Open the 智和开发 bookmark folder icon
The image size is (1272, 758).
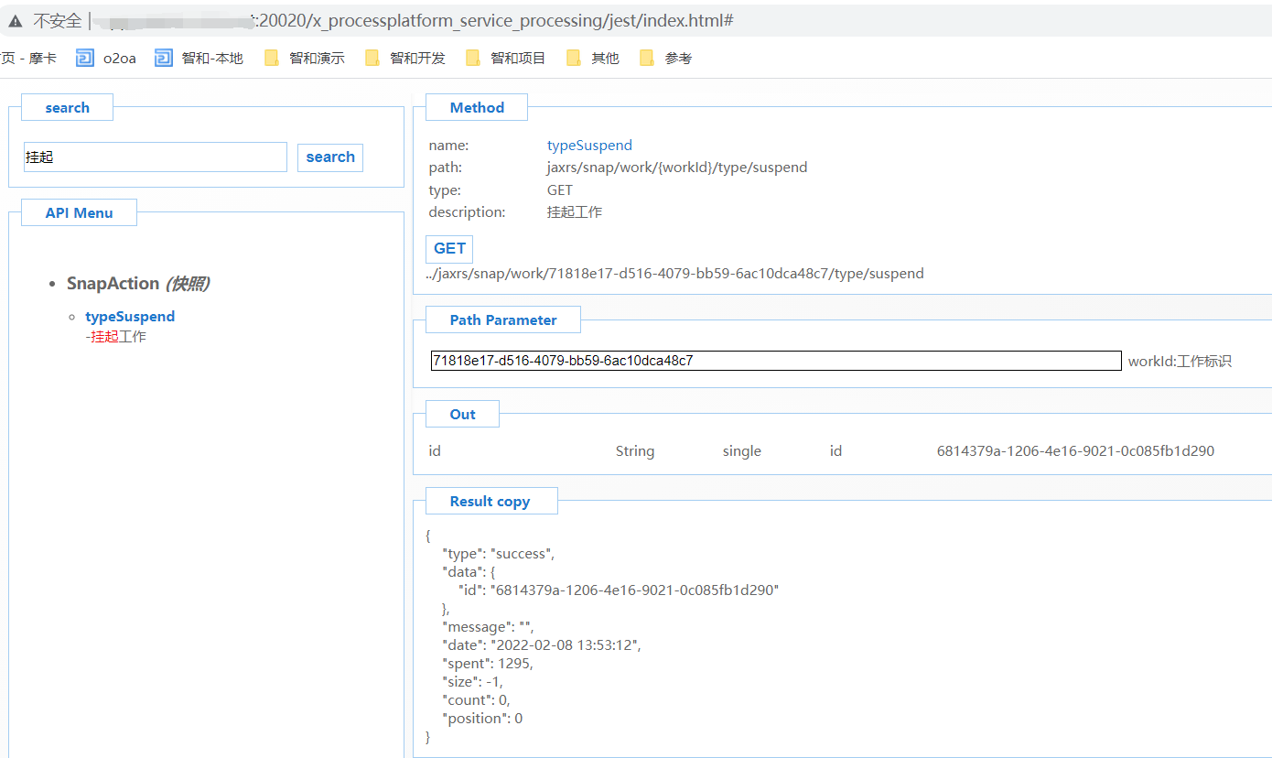(372, 59)
